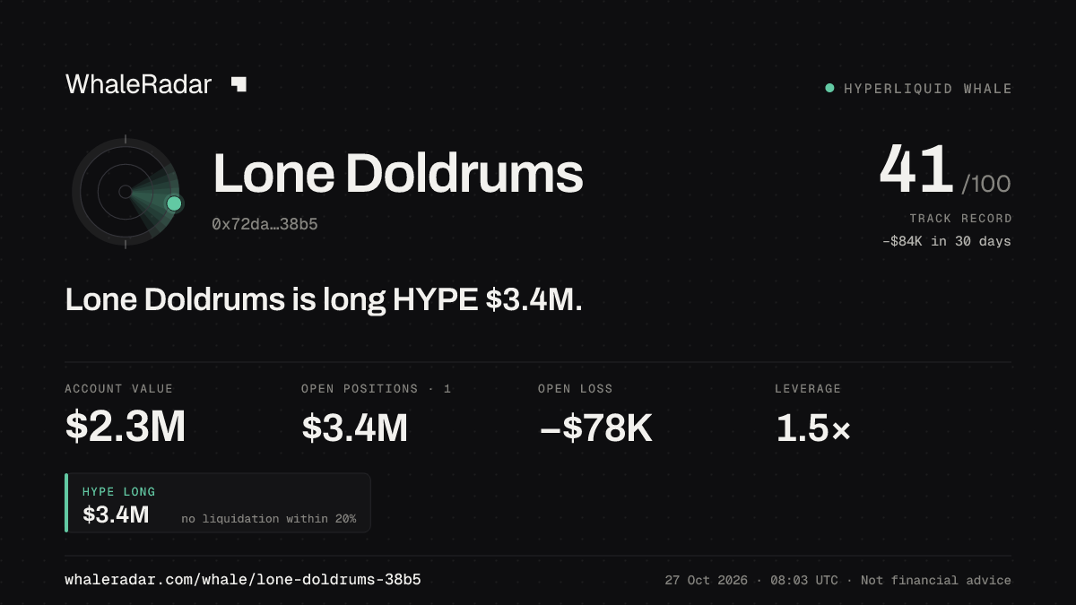Click the ACCOUNT VALUE label

coord(118,389)
